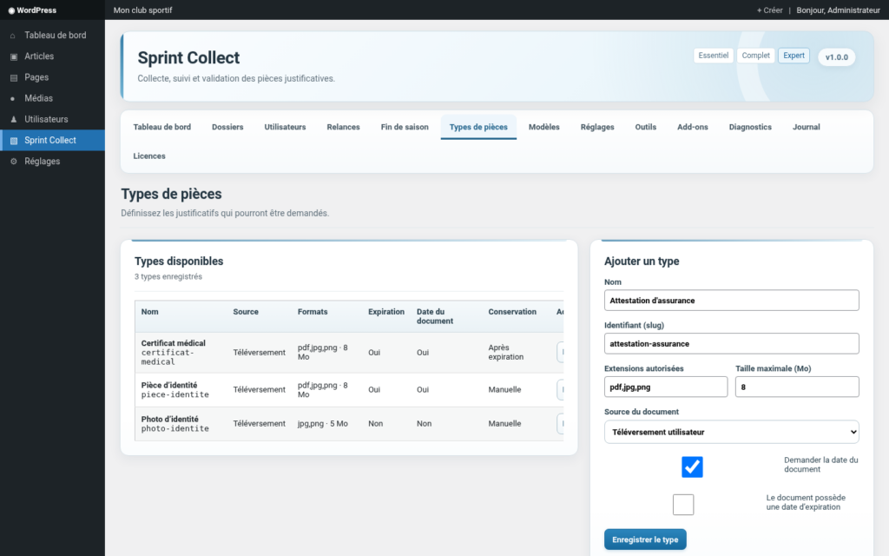The image size is (889, 556).
Task: Select the Types de pièces tab
Action: 478,127
